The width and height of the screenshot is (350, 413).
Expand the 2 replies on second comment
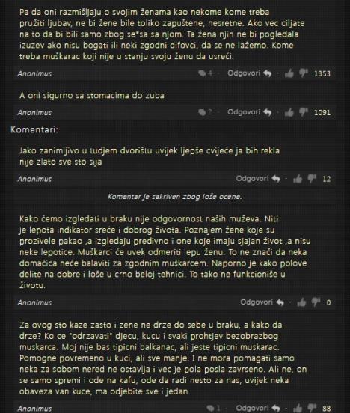coord(205,112)
